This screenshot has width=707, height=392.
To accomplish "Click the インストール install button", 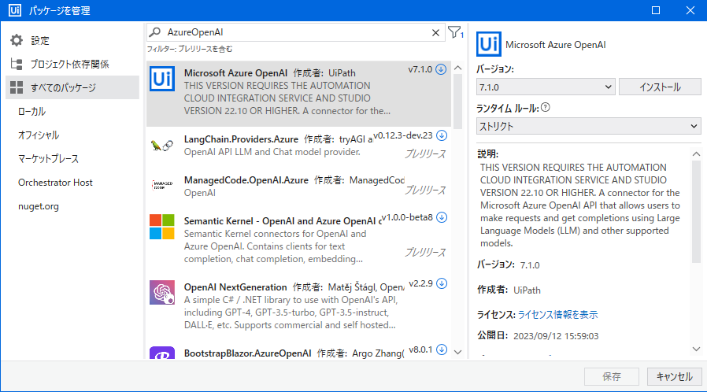I will point(660,87).
